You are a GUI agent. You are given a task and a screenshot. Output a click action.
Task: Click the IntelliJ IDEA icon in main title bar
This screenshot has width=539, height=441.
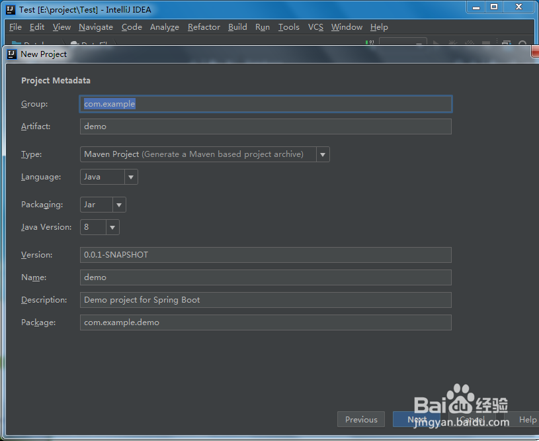pos(11,10)
